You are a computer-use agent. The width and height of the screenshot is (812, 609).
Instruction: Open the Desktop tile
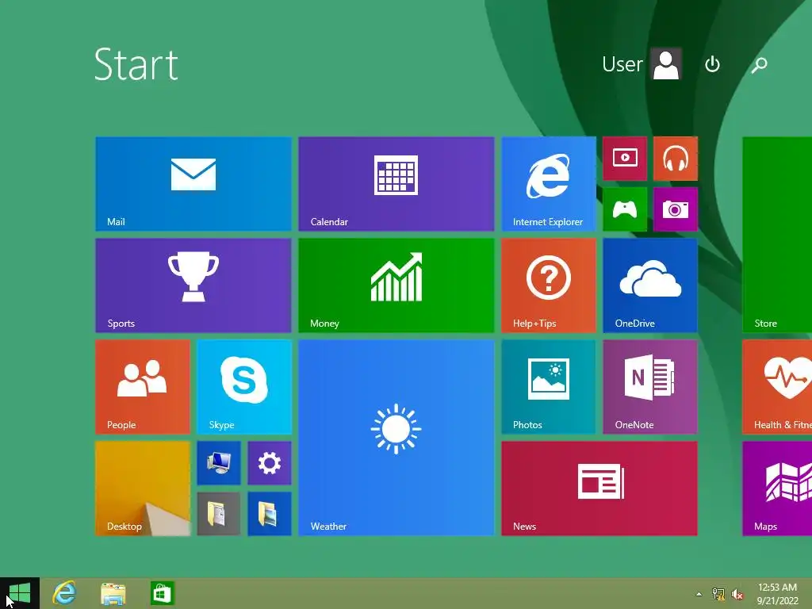(x=143, y=488)
